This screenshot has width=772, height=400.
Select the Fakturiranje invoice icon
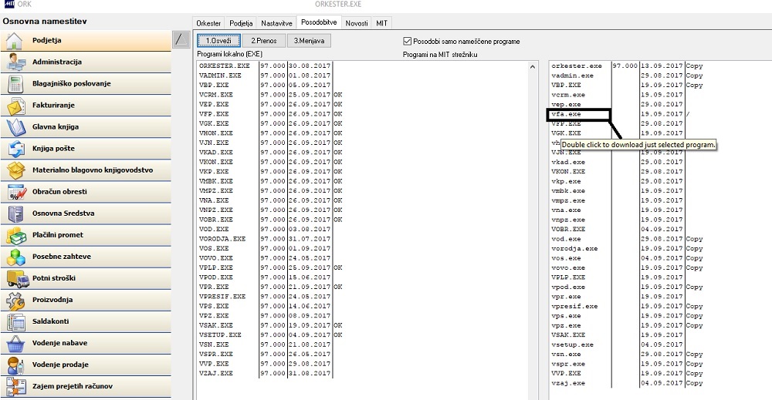[15, 105]
